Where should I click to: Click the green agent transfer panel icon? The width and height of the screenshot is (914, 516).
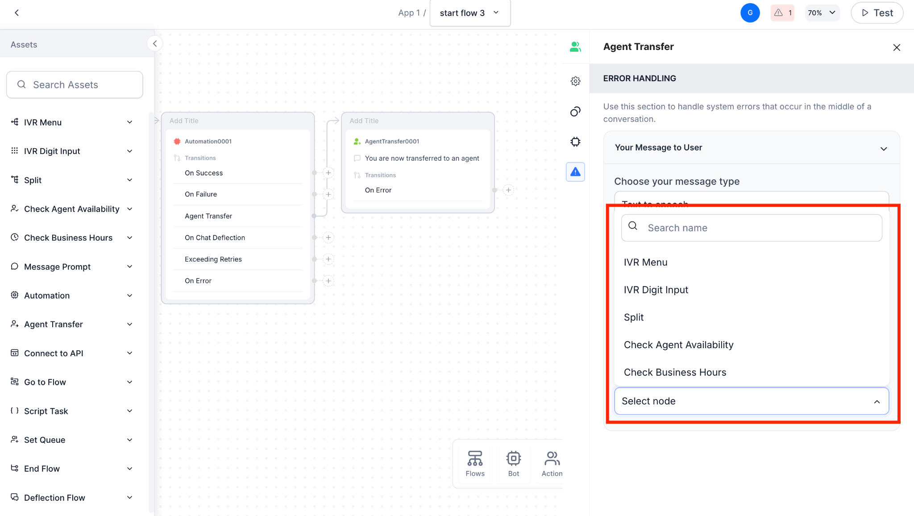click(575, 47)
